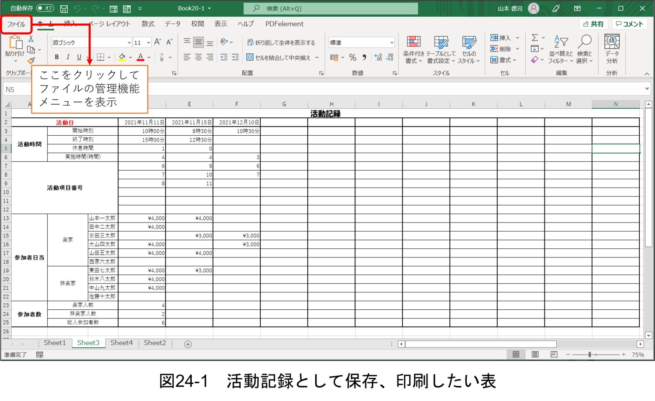The height and width of the screenshot is (401, 655).
Task: Open the 表示 ribbon tab
Action: click(x=221, y=24)
